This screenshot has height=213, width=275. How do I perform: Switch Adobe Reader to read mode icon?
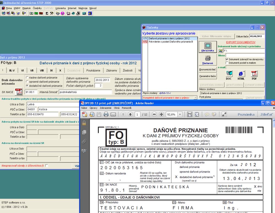click(x=224, y=114)
